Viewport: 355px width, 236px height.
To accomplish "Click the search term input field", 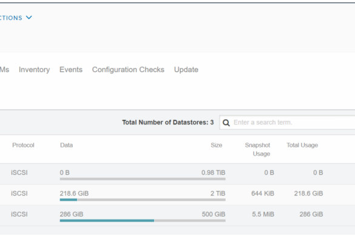I will [x=287, y=122].
